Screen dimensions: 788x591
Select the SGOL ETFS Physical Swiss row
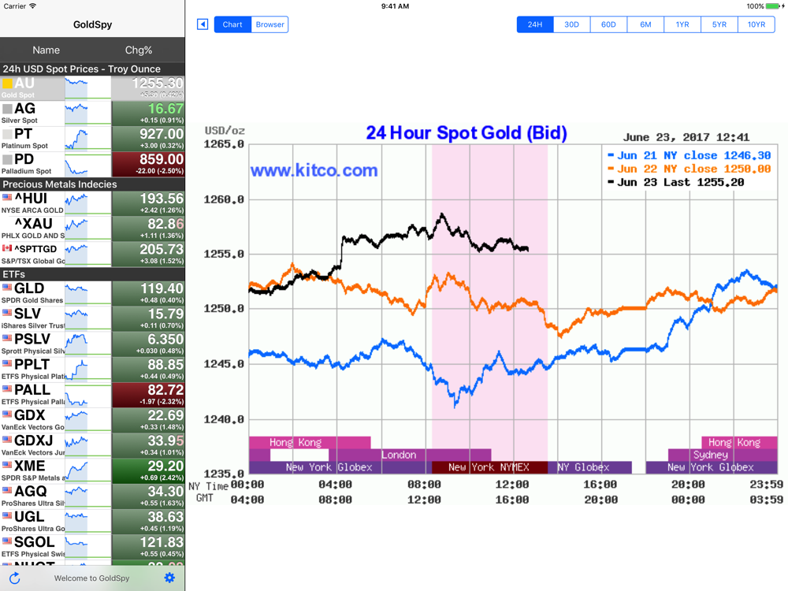[x=92, y=548]
